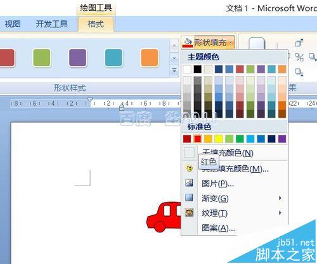Open Texture 纹理(T) submenu

pos(235,213)
